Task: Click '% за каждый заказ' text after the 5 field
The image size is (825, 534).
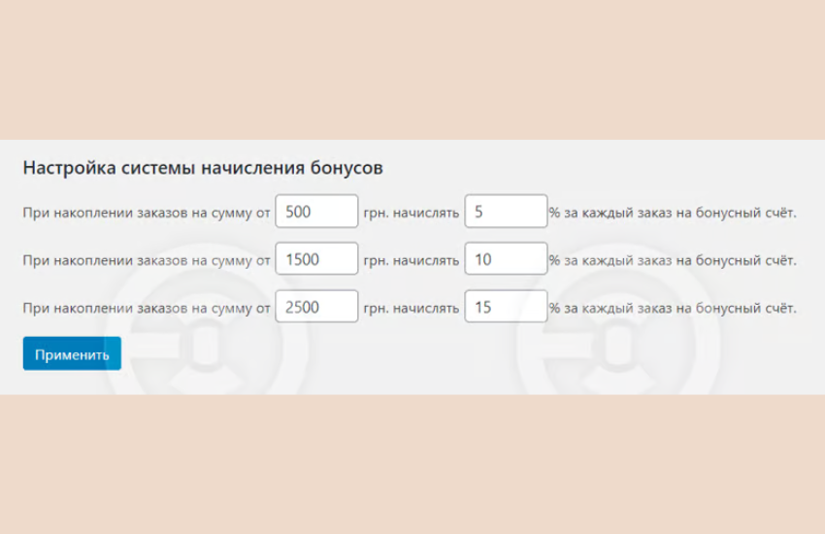Action: [610, 213]
